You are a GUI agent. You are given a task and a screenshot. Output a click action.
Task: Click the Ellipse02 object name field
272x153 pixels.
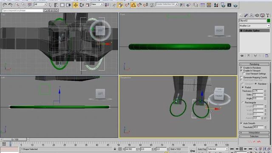click(252, 21)
